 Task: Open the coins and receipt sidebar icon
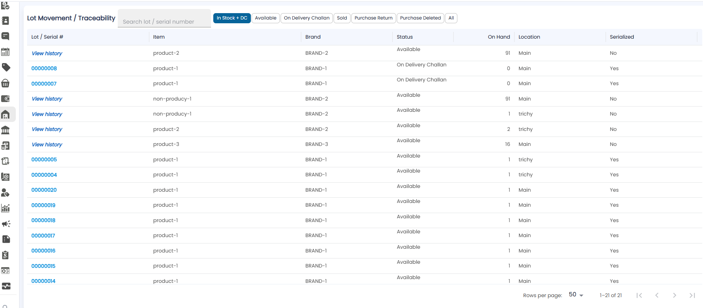point(6,146)
